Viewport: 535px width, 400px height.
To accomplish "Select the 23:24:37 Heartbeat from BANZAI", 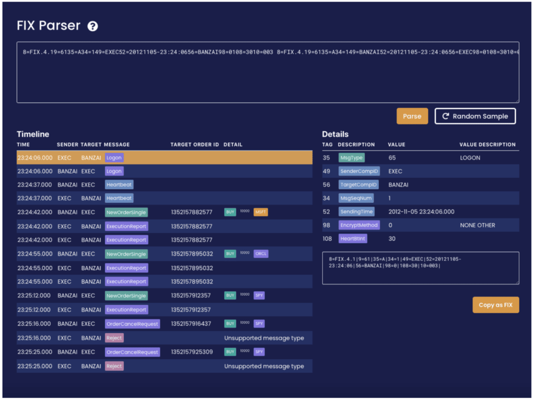I will point(165,185).
